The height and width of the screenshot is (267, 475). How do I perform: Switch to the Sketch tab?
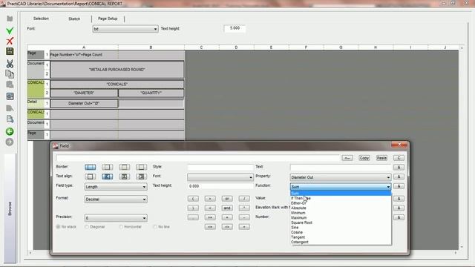(x=74, y=19)
